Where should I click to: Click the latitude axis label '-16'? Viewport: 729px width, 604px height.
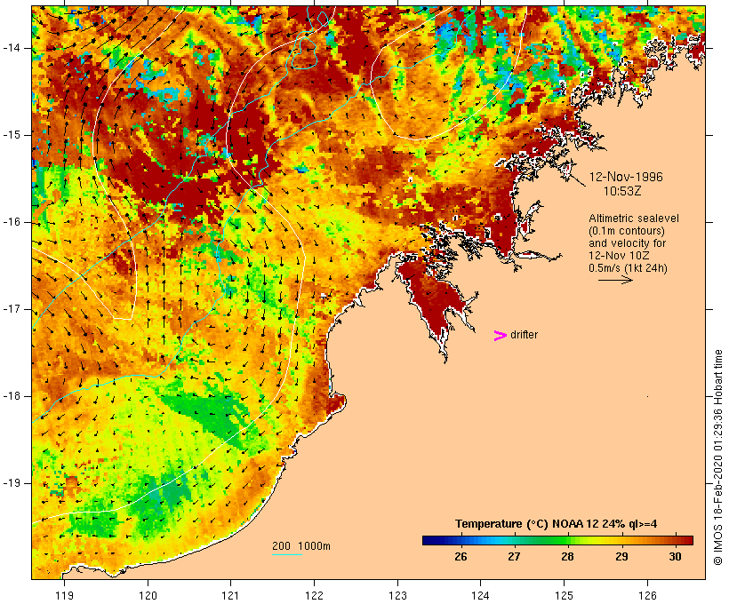[x=12, y=222]
